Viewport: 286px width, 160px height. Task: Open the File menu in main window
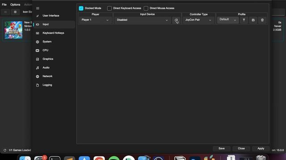pyautogui.click(x=4, y=4)
